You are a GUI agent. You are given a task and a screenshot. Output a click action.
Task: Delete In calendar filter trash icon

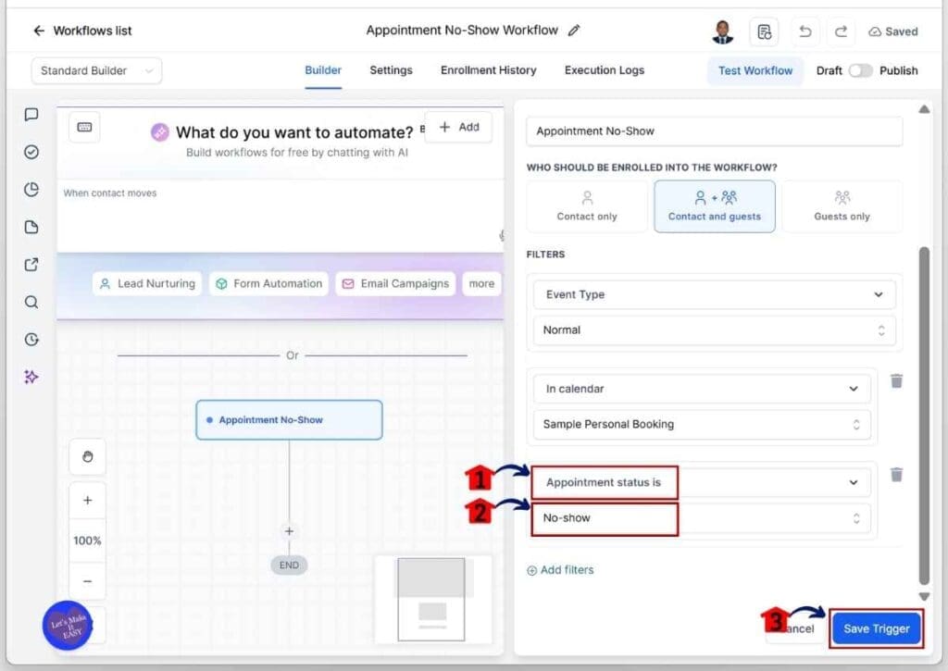(896, 380)
